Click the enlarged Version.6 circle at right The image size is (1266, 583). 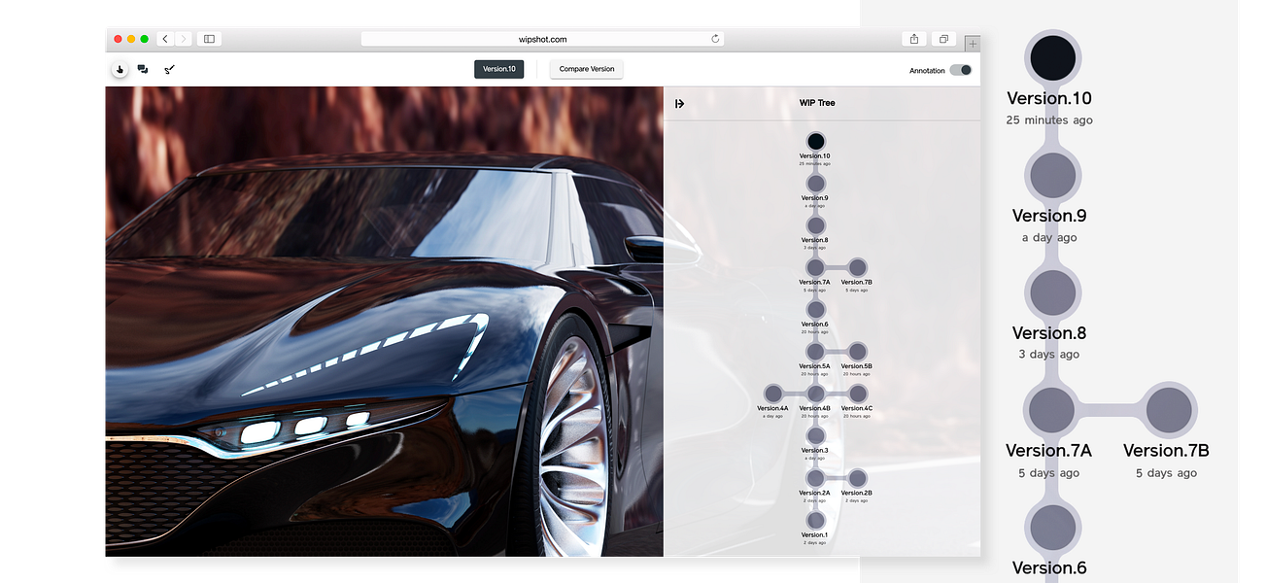click(x=1052, y=529)
